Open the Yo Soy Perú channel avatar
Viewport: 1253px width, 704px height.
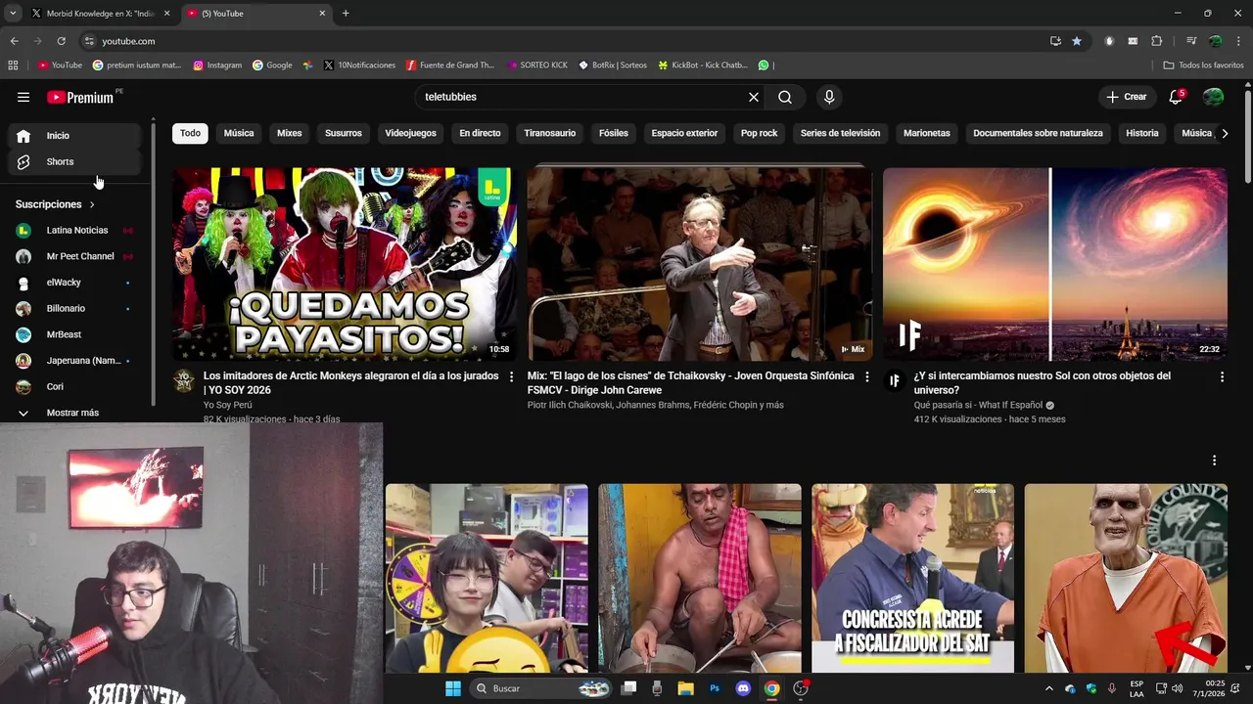184,380
